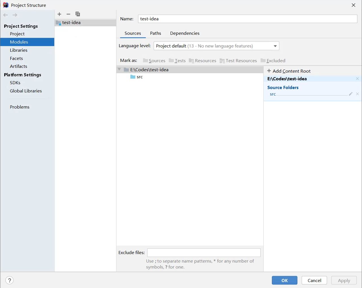
Task: Click the forward navigation arrow
Action: point(15,15)
